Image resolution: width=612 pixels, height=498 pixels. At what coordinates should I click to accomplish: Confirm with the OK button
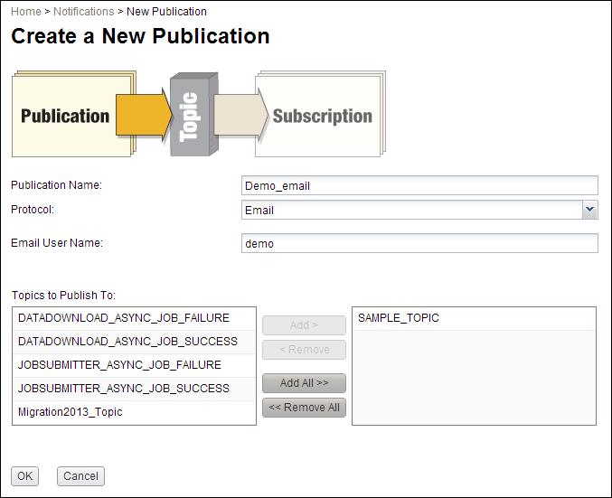(25, 476)
